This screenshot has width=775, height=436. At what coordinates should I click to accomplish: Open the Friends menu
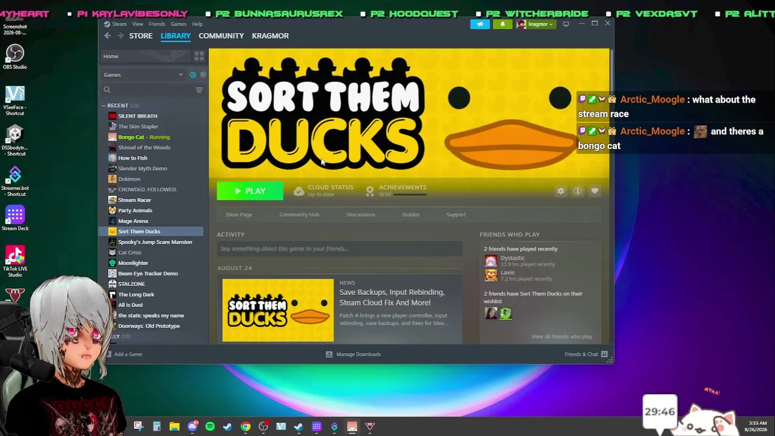click(x=157, y=24)
